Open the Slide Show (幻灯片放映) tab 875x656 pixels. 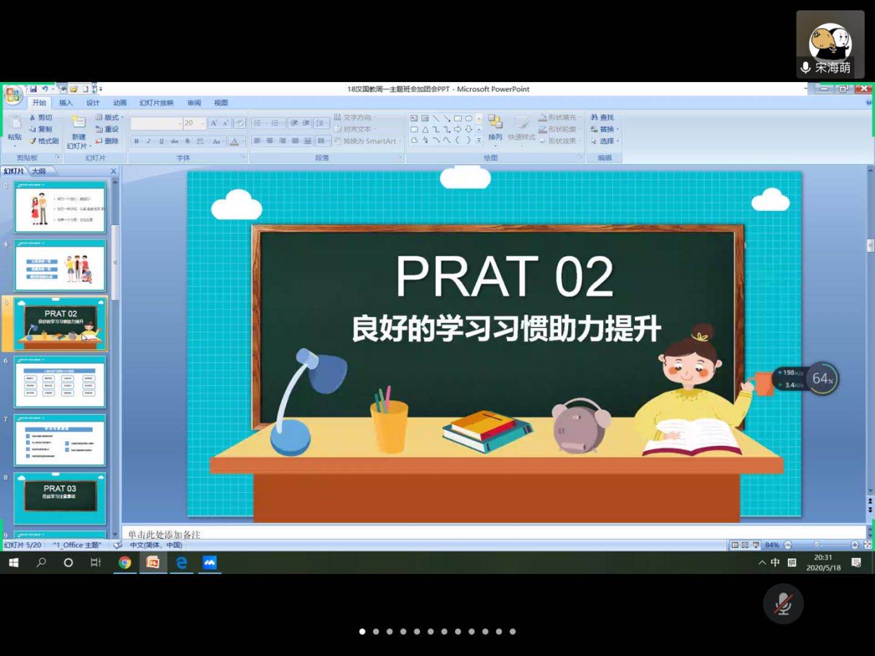pyautogui.click(x=157, y=103)
